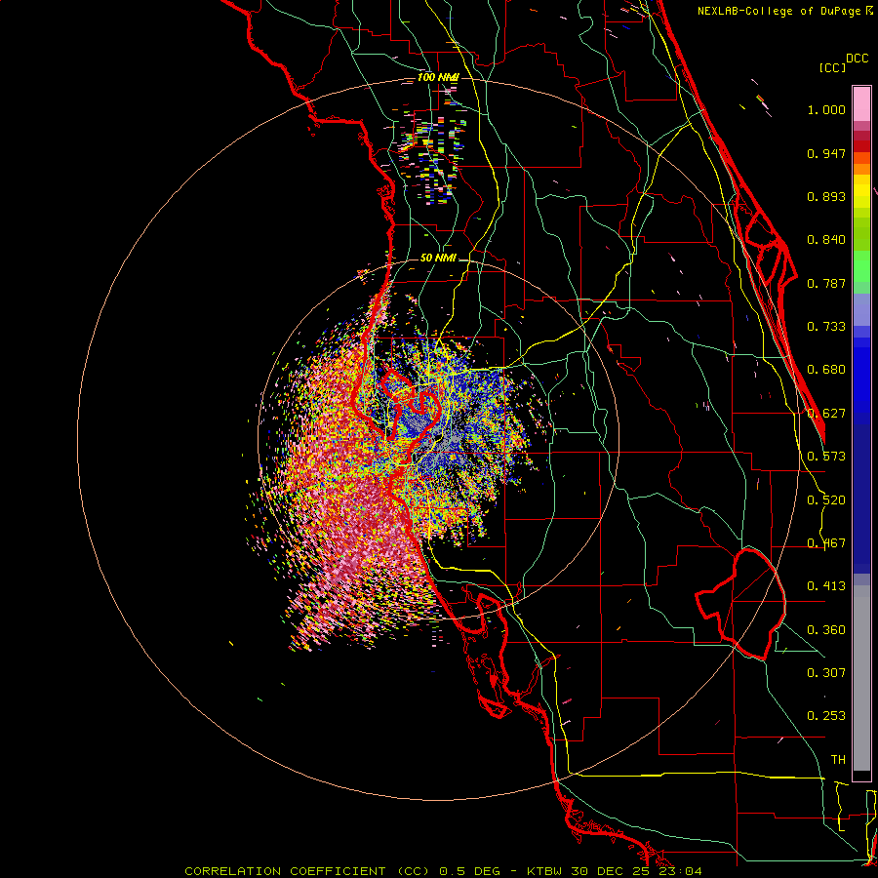
Task: Pick the orange segment of the color bar
Action: [x=861, y=169]
